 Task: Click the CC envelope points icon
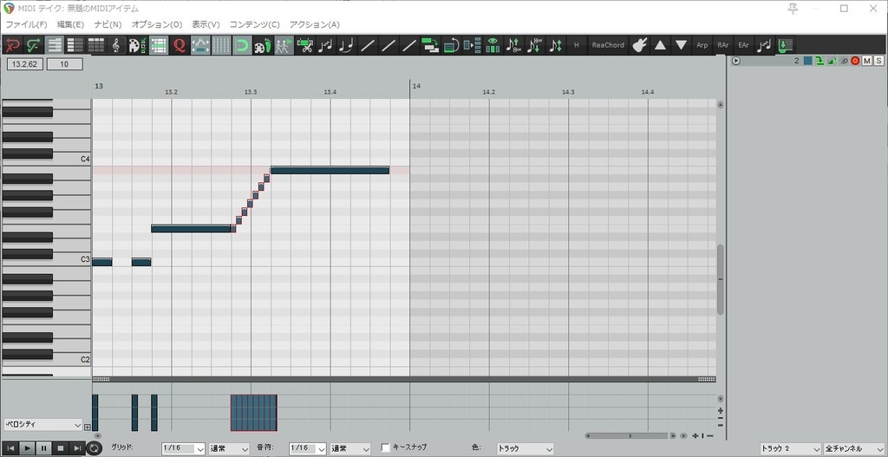click(200, 45)
